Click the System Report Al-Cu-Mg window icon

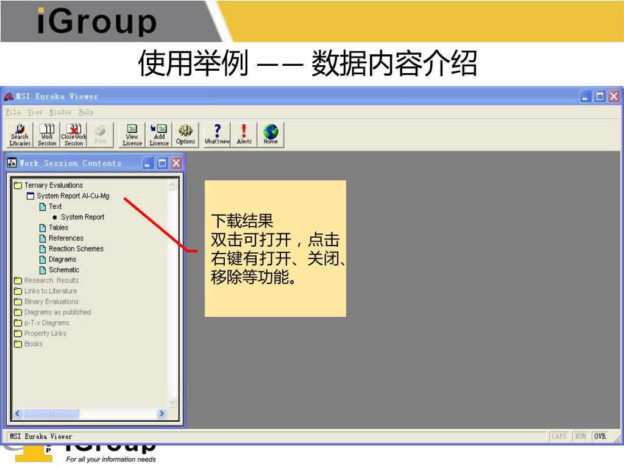30,196
